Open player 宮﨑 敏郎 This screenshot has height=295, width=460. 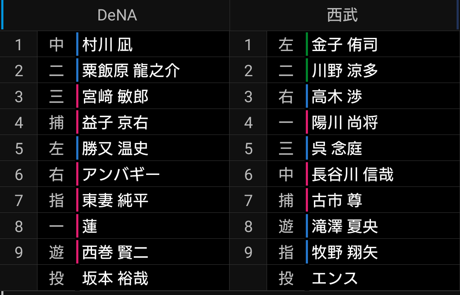(x=115, y=97)
